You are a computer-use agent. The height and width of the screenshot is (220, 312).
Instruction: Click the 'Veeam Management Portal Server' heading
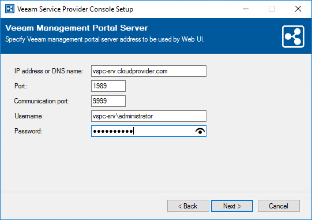point(77,28)
